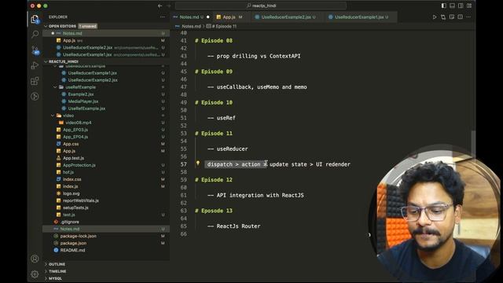Click the command center search field
This screenshot has height=283, width=503.
click(261, 6)
